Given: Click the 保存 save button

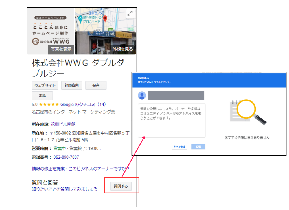Looking at the screenshot, I should (96, 85).
